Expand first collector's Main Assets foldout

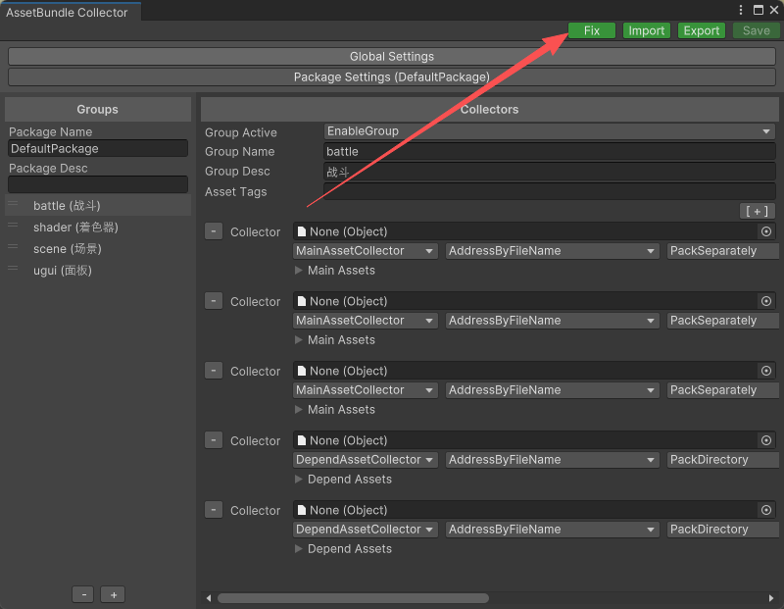(299, 271)
